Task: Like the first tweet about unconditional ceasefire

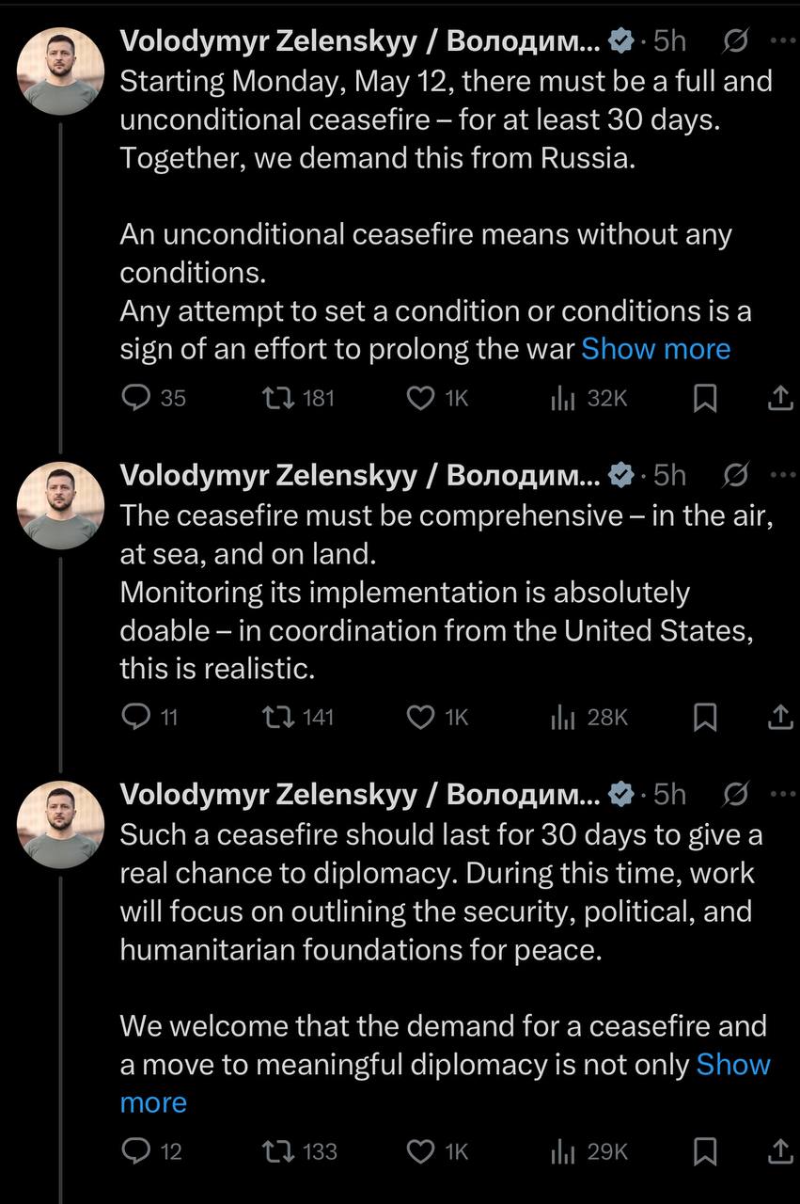Action: click(x=419, y=399)
